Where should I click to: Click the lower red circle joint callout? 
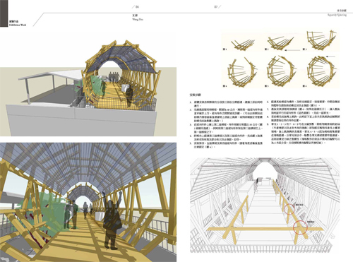300,227
